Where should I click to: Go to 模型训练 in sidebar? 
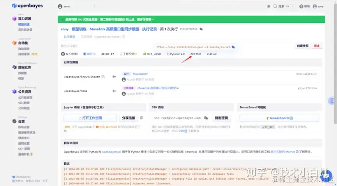pyautogui.click(x=24, y=25)
